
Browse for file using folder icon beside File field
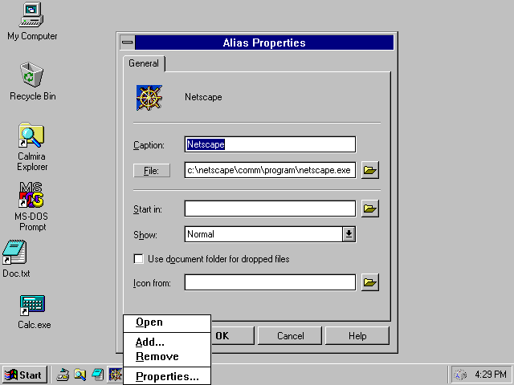(x=370, y=170)
